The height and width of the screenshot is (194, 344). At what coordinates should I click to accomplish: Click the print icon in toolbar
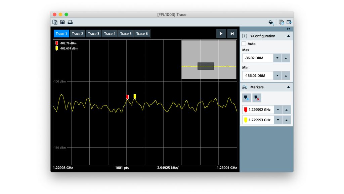pos(70,22)
